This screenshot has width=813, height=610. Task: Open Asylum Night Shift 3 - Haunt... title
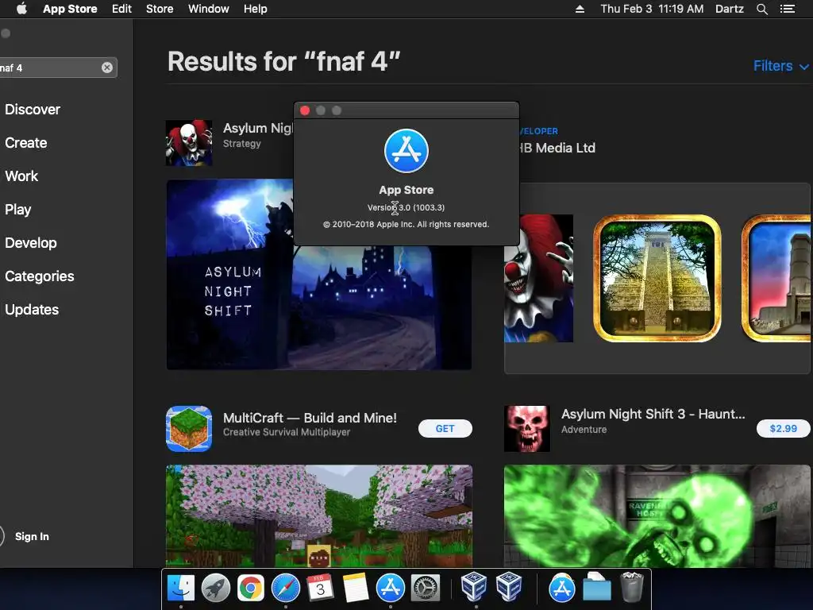[653, 414]
